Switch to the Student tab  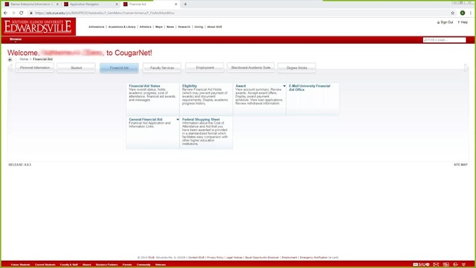[x=76, y=67]
